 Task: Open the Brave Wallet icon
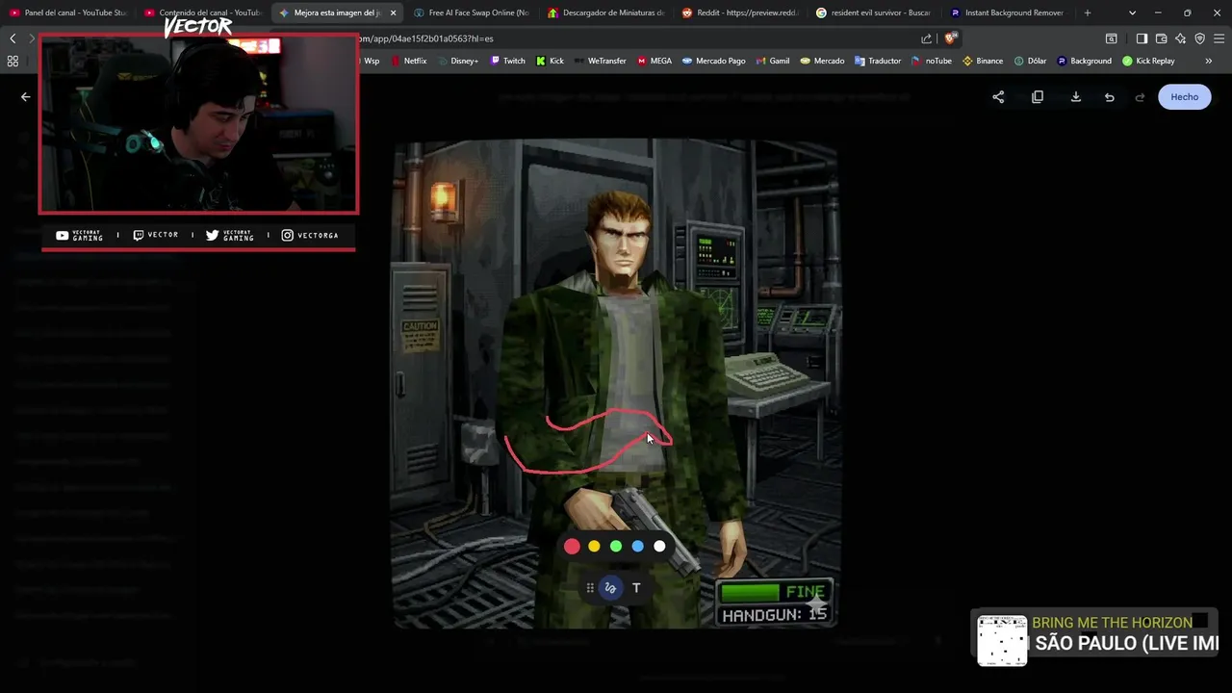pyautogui.click(x=1161, y=38)
